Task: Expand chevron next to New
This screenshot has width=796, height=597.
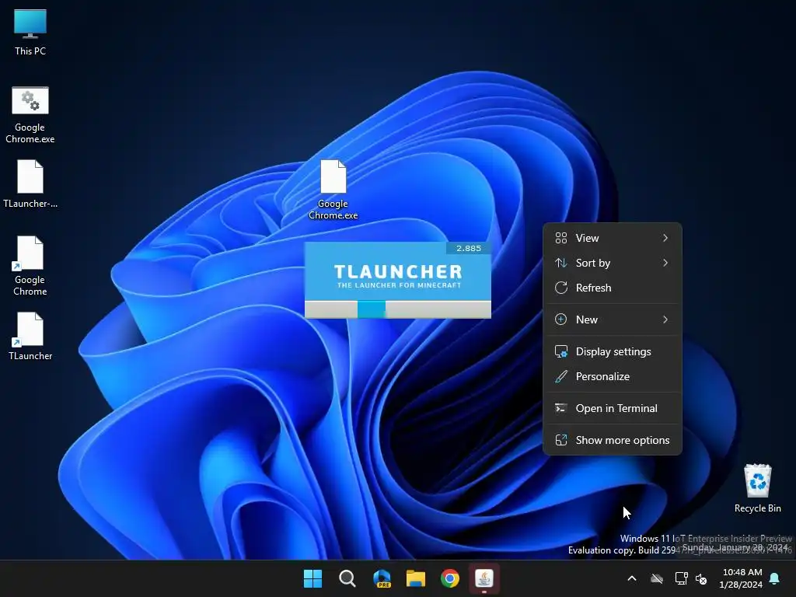Action: tap(665, 319)
